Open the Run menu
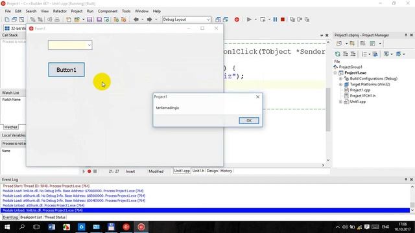Image resolution: width=415 pixels, height=233 pixels. (x=90, y=11)
